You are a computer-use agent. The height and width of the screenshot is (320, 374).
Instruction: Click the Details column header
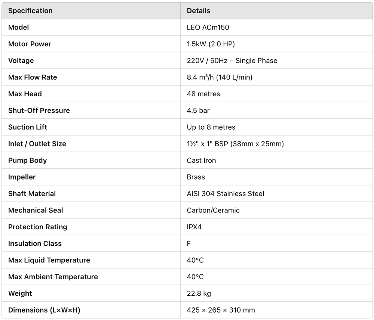(199, 11)
